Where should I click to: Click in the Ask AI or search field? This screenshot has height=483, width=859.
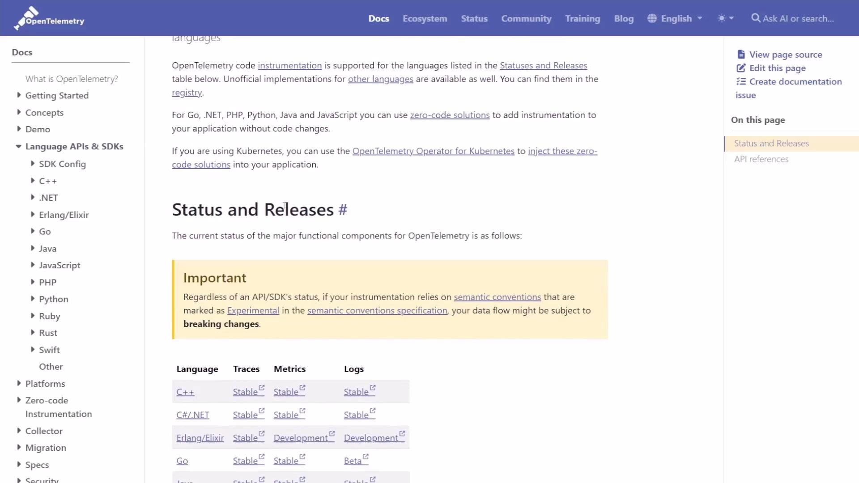[798, 18]
